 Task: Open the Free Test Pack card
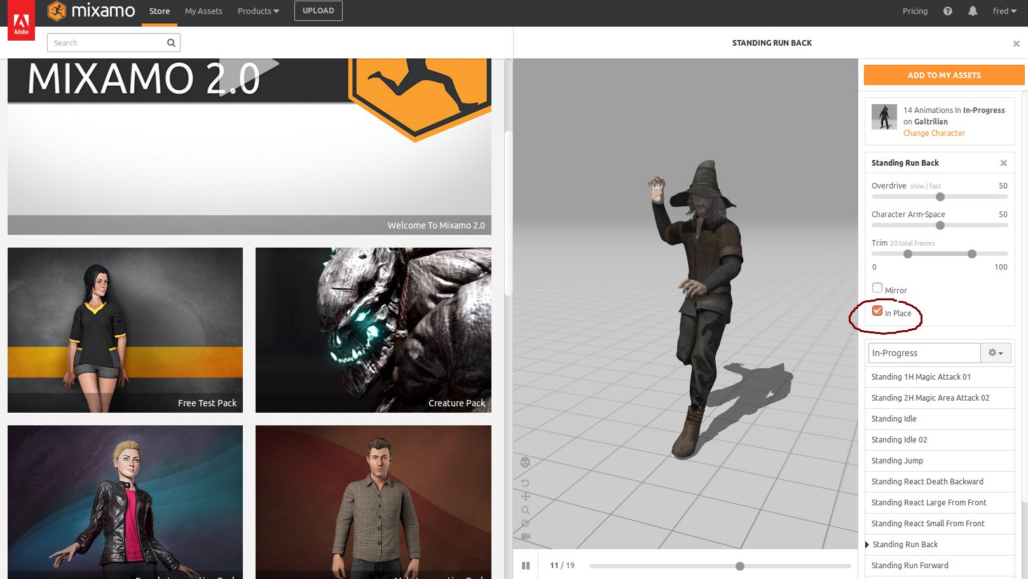pos(125,330)
